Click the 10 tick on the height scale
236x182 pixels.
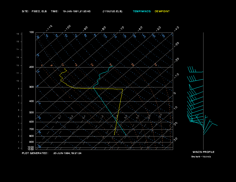18,81
